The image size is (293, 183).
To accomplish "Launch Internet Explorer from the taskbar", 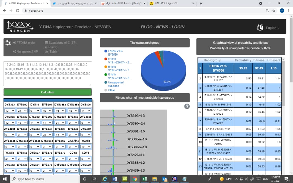I will click(x=105, y=179).
